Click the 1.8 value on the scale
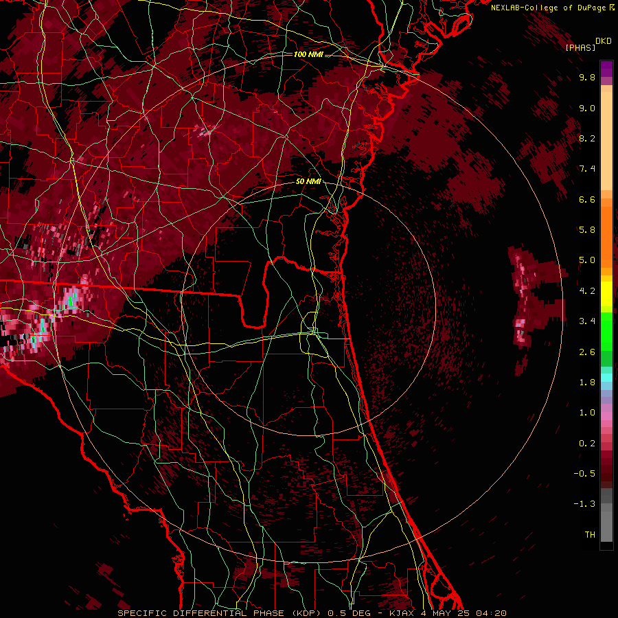The width and height of the screenshot is (618, 618). 587,382
